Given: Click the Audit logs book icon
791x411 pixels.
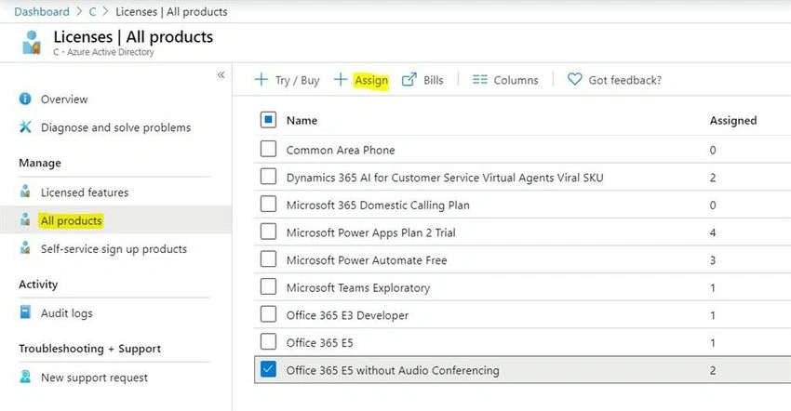Looking at the screenshot, I should 25,312.
